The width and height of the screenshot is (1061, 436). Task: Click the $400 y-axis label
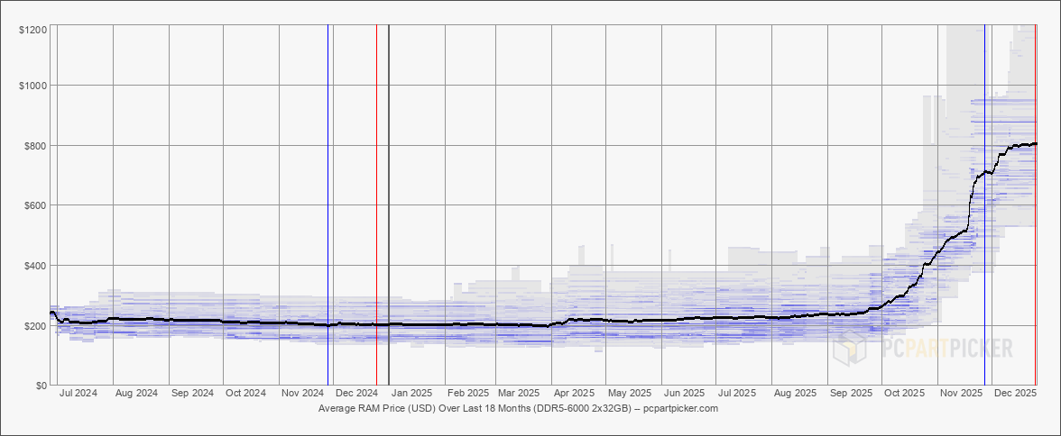coord(36,266)
